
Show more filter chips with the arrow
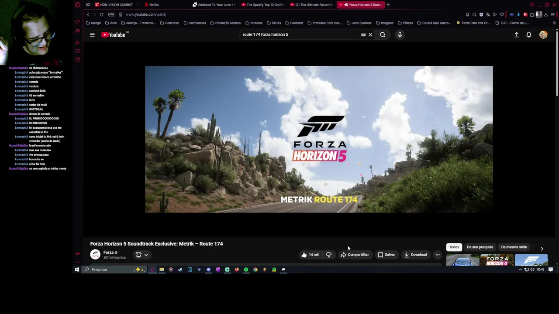(x=542, y=248)
